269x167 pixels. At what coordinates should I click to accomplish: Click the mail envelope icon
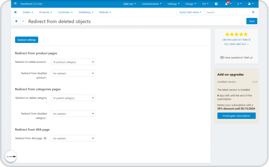click(222, 57)
